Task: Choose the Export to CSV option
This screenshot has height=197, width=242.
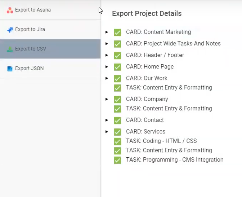Action: pyautogui.click(x=50, y=49)
